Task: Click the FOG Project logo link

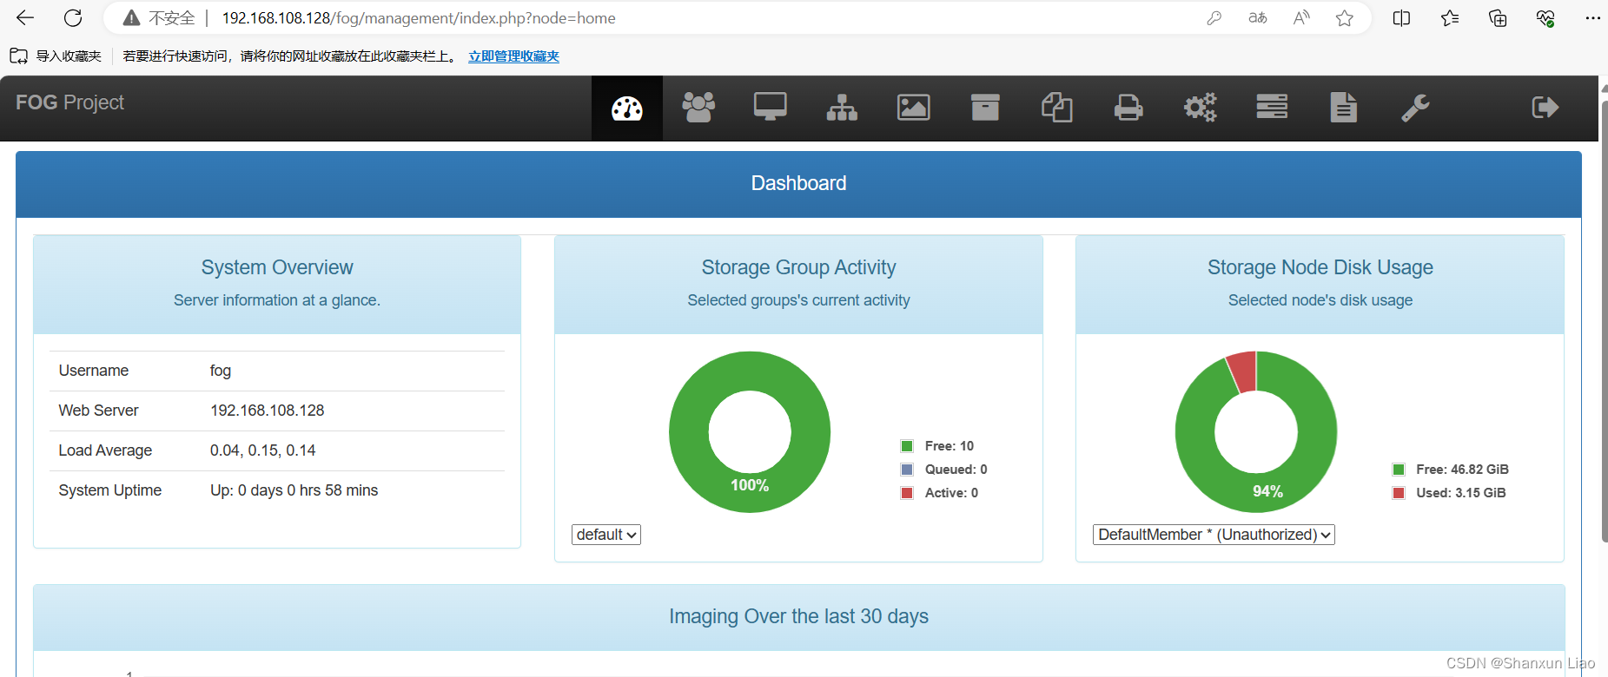Action: pyautogui.click(x=69, y=102)
